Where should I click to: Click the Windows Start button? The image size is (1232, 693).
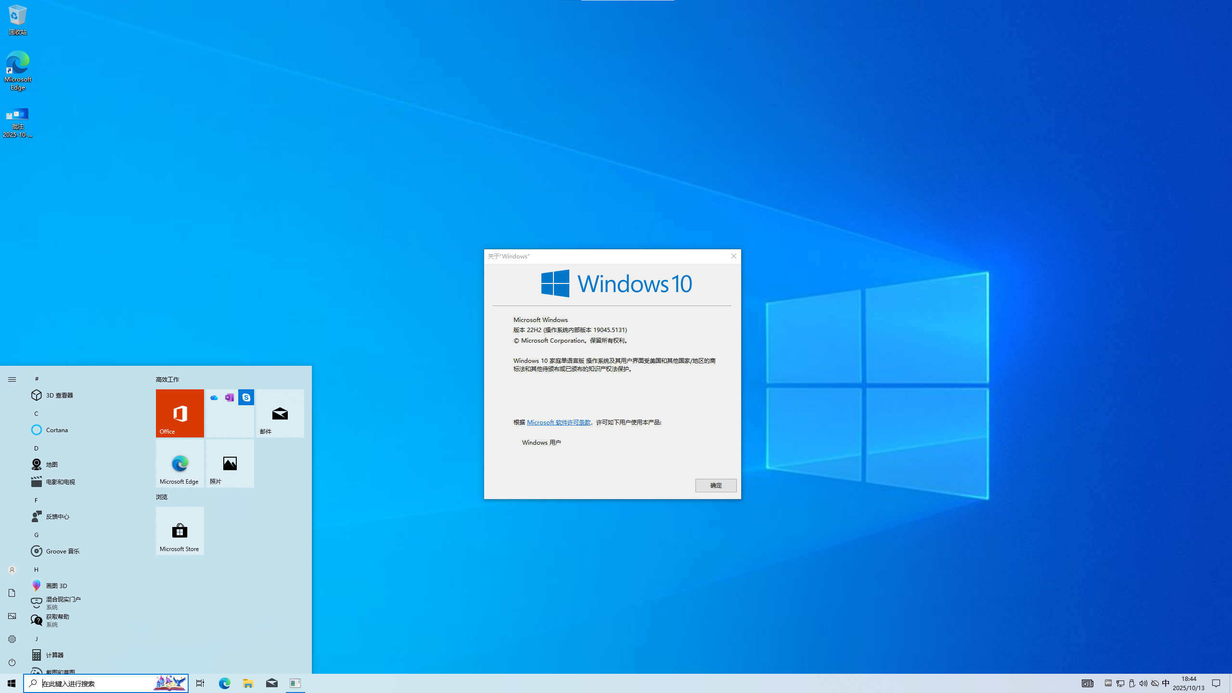click(12, 683)
